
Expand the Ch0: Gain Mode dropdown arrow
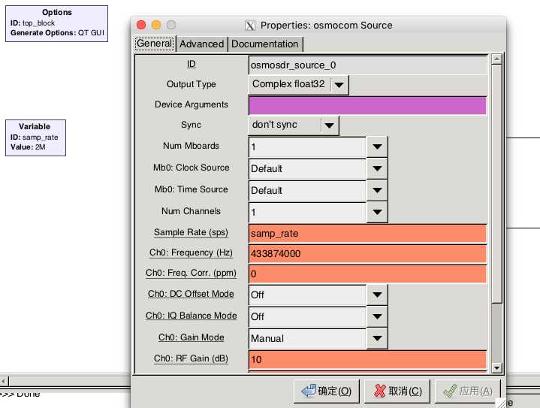377,338
